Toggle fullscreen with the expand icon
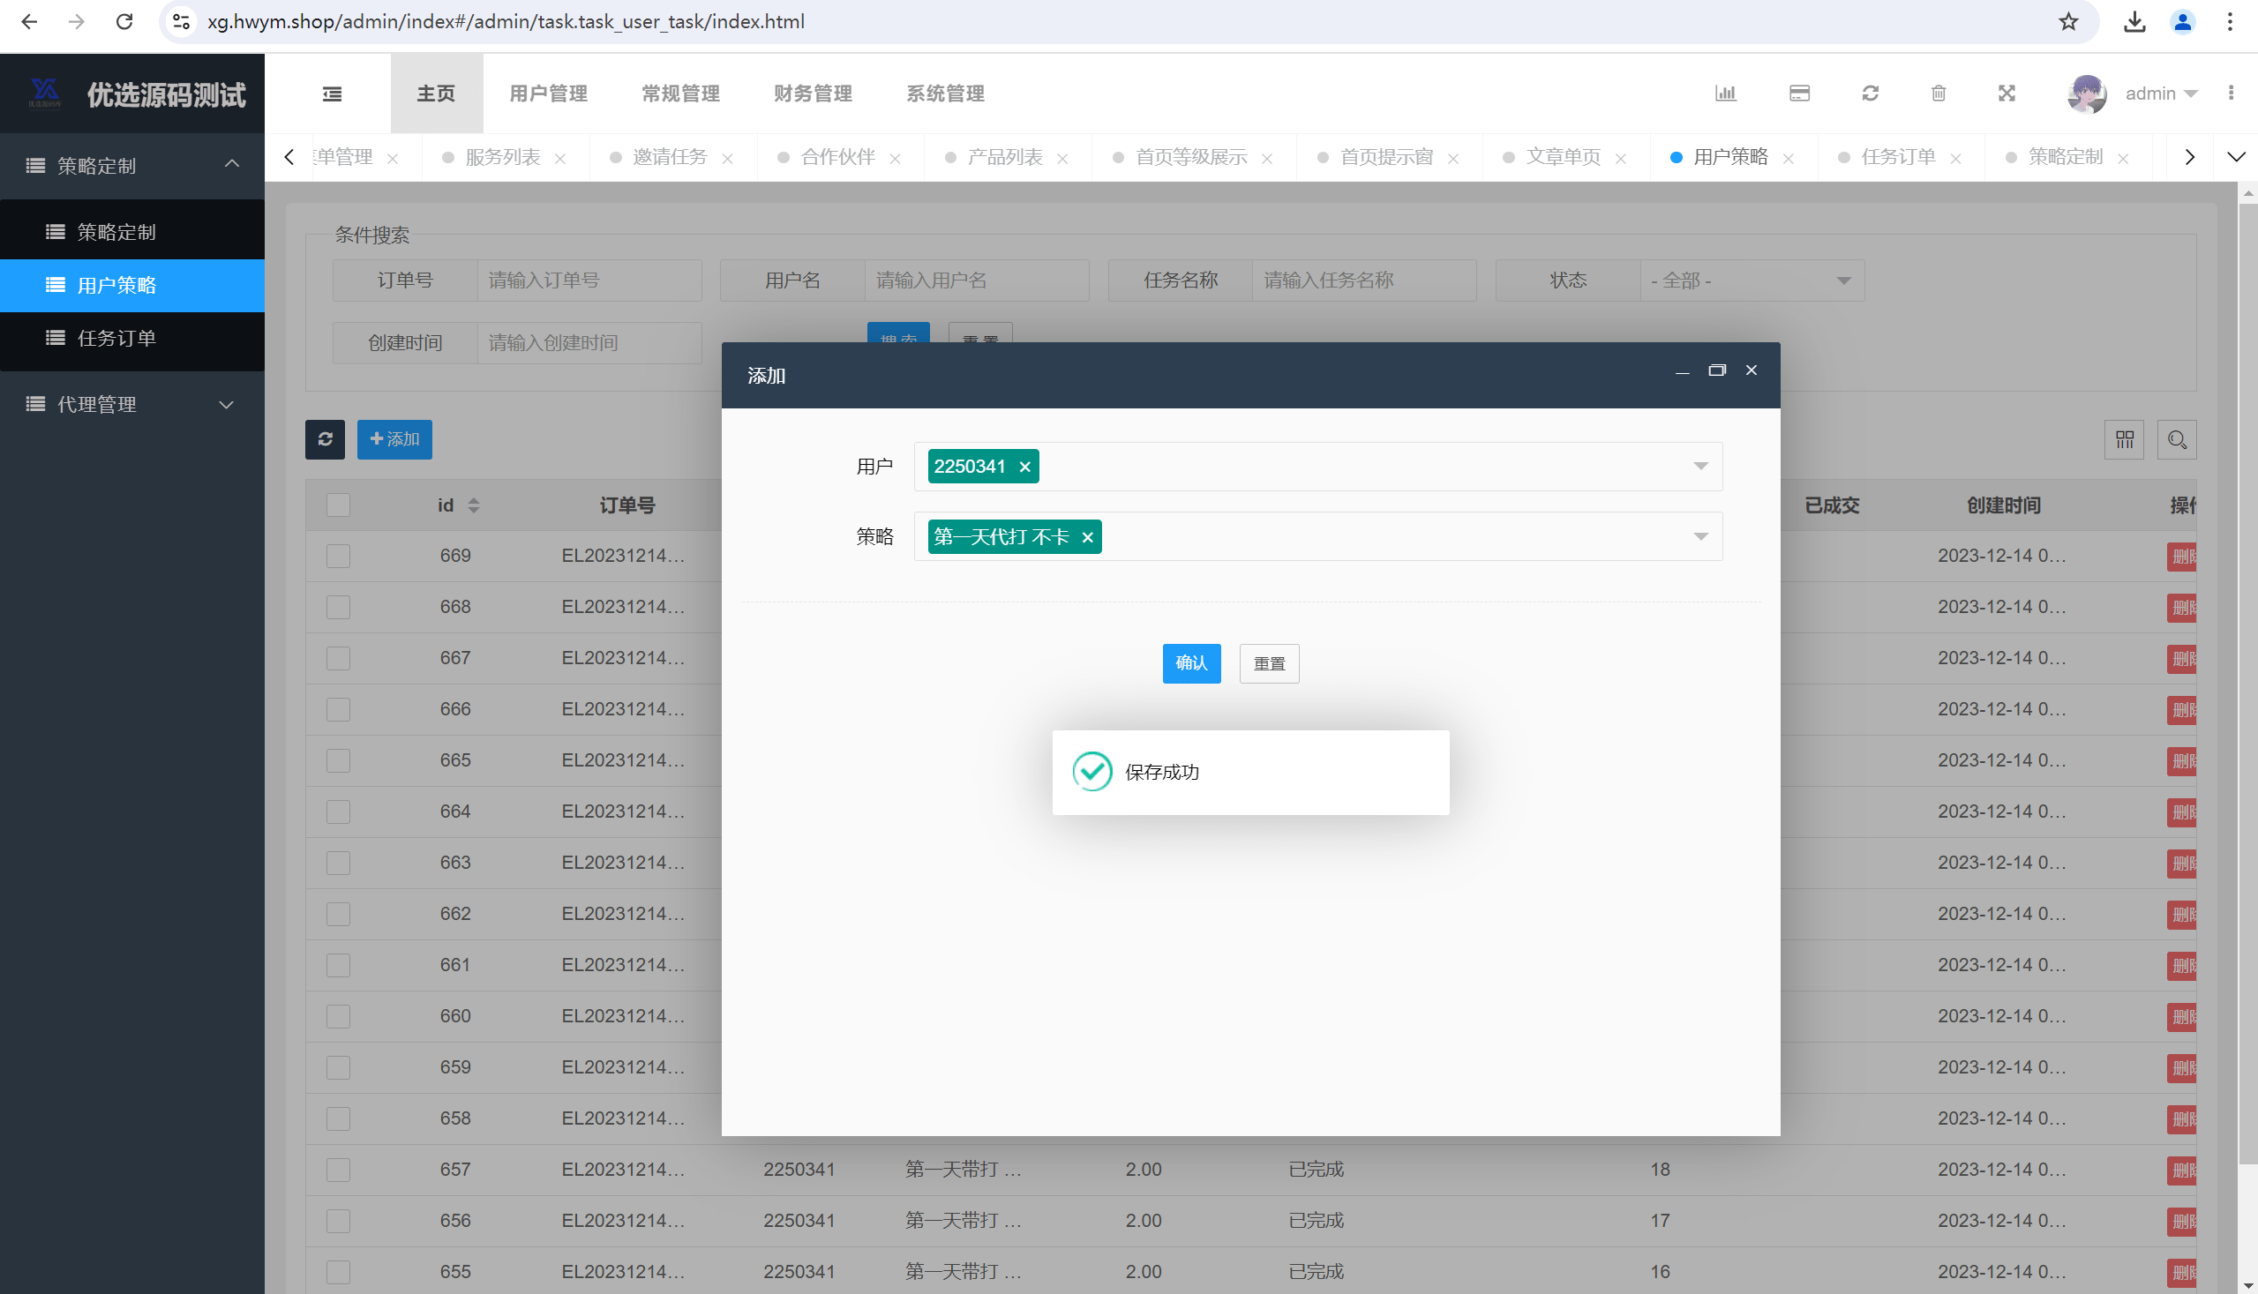This screenshot has width=2258, height=1294. click(2007, 93)
